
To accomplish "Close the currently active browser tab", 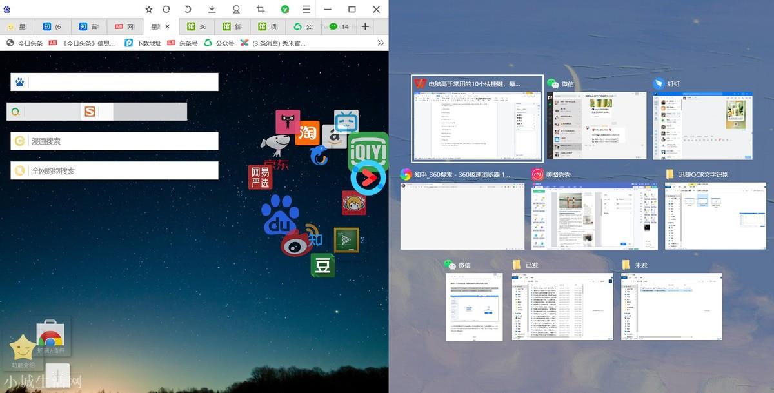I will pos(167,26).
